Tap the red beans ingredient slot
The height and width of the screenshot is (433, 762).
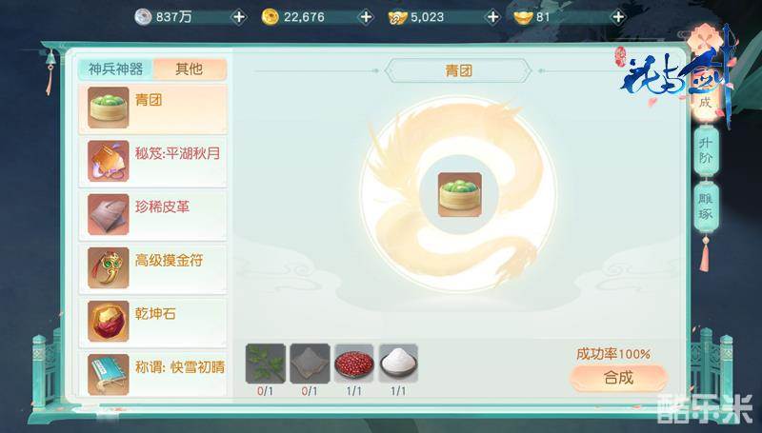coord(353,364)
